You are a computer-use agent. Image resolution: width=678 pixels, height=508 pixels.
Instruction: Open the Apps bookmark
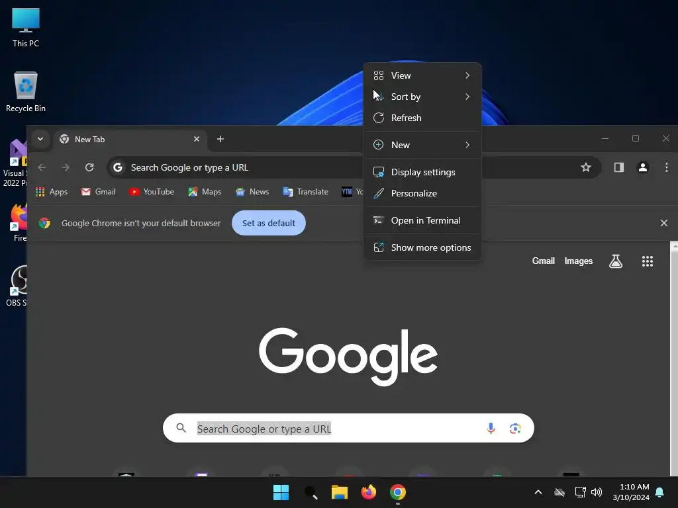[x=52, y=192]
